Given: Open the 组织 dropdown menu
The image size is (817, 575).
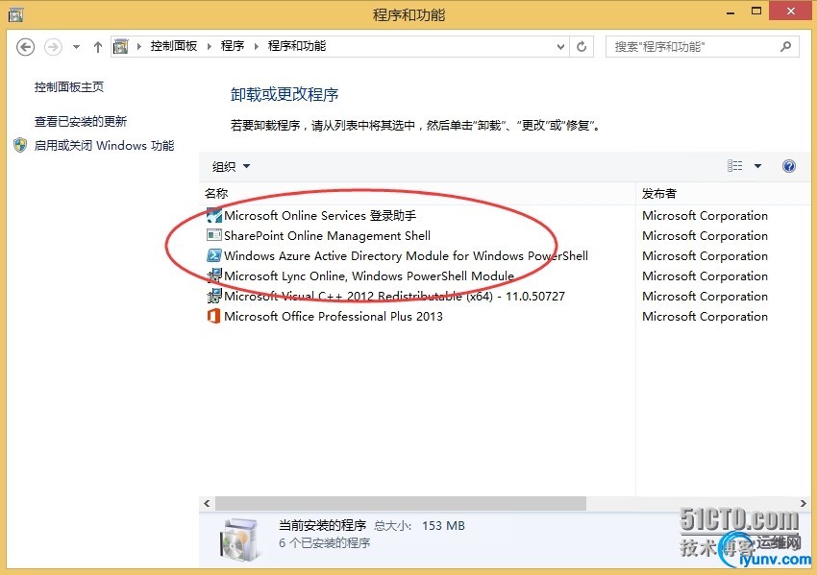Looking at the screenshot, I should (x=231, y=166).
